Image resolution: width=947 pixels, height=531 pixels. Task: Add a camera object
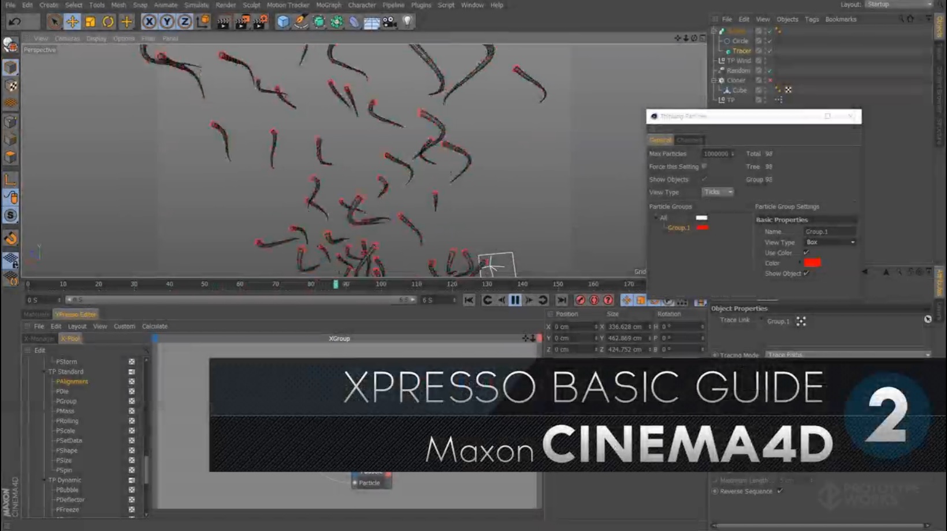pyautogui.click(x=389, y=22)
